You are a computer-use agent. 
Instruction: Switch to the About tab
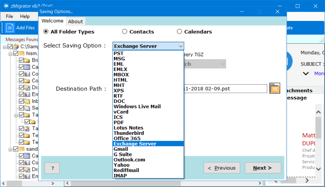point(76,21)
